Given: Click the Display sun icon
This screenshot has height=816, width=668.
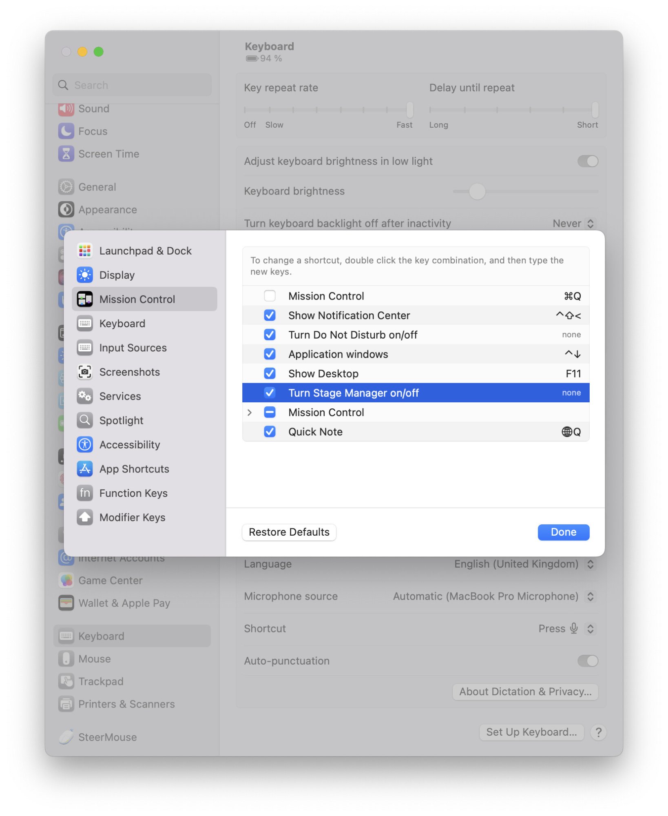Looking at the screenshot, I should click(85, 275).
